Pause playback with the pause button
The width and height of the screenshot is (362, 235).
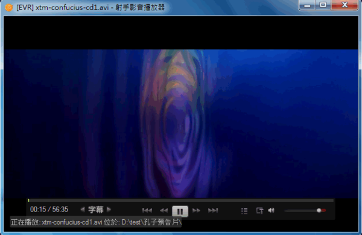[x=180, y=211]
